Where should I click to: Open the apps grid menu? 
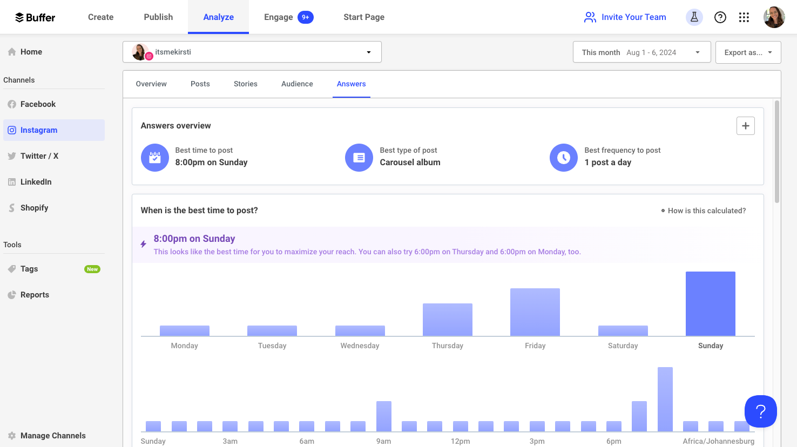click(744, 17)
